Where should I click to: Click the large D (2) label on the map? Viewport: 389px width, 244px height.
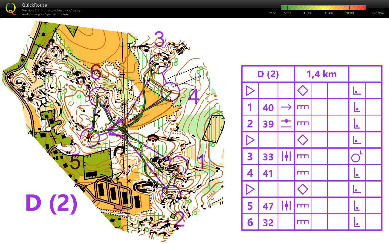51,204
